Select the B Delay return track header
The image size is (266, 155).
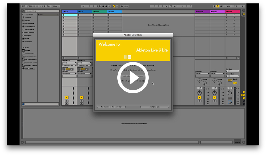pos(217,12)
